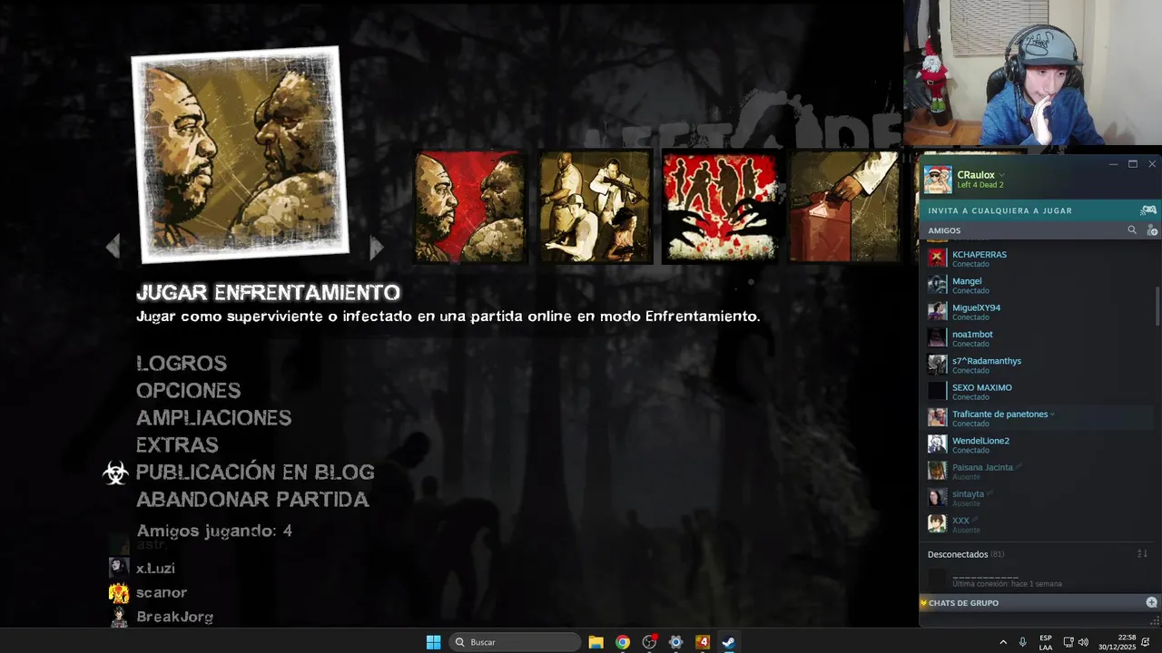Click MiguelXY94 avatar icon
Viewport: 1162px width, 653px height.
(x=937, y=311)
